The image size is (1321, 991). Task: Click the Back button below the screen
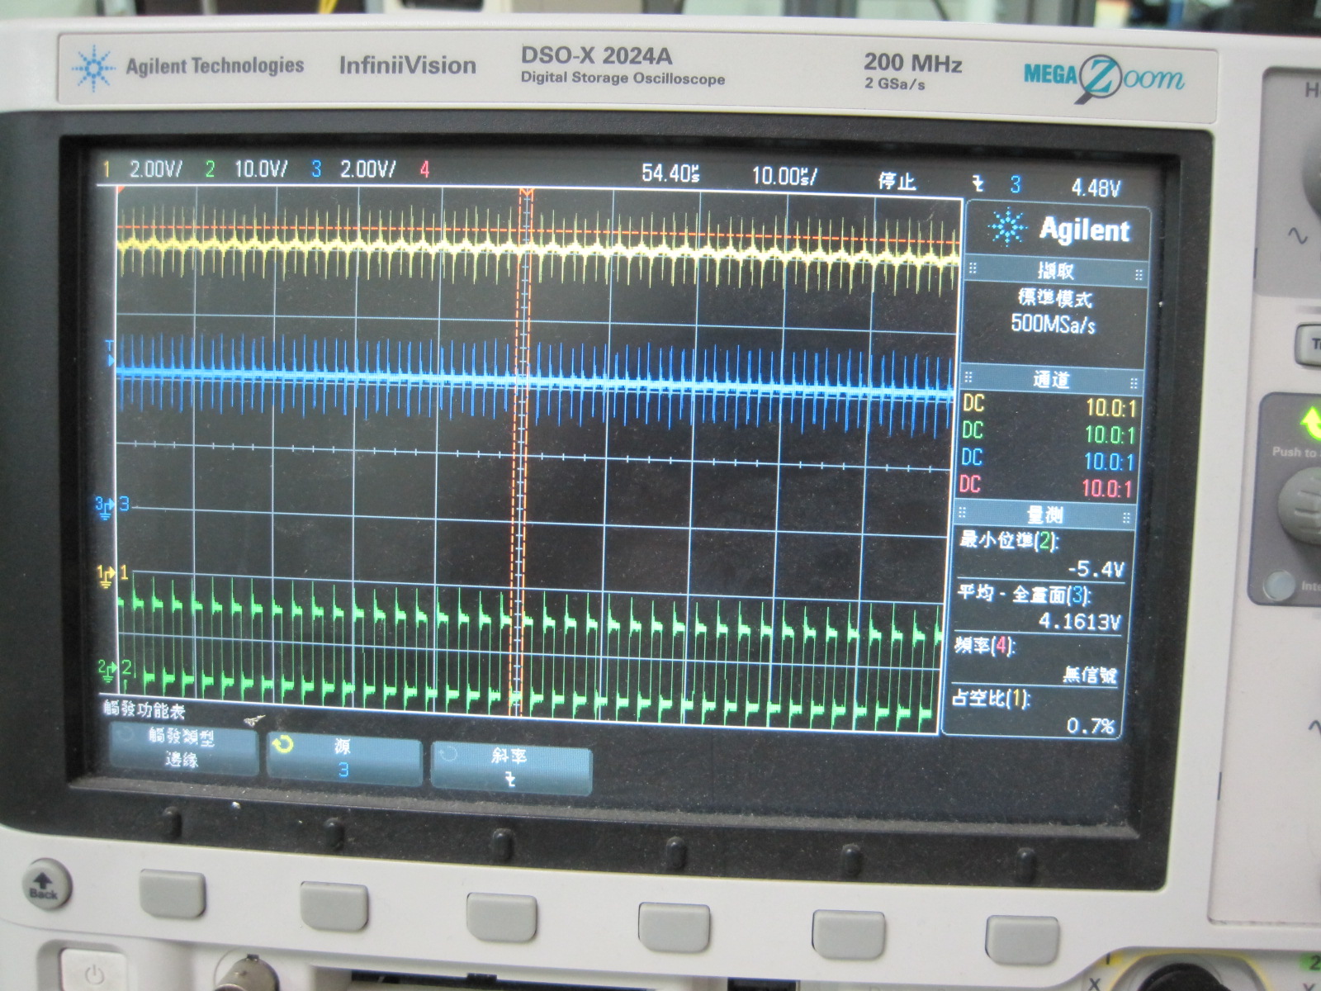(x=43, y=883)
